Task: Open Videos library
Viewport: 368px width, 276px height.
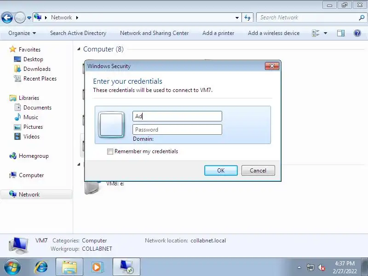Action: (27, 136)
